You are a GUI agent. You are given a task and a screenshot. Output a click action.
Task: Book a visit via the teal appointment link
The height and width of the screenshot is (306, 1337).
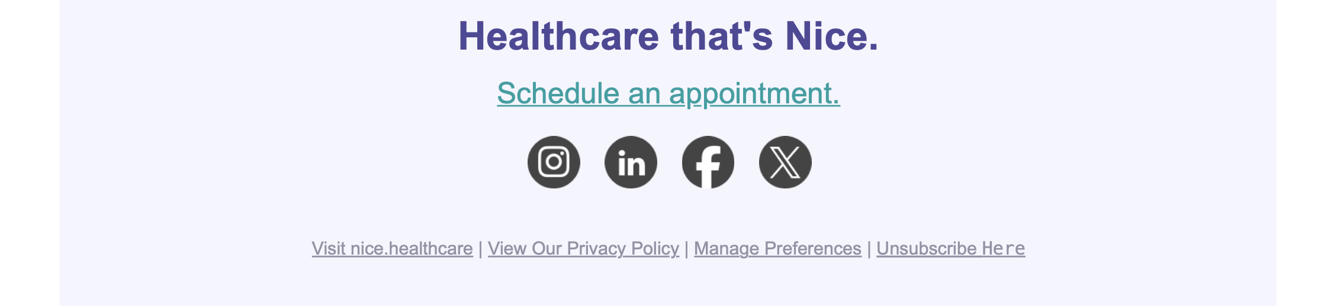click(x=668, y=93)
